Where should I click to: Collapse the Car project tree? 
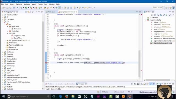point(2,22)
